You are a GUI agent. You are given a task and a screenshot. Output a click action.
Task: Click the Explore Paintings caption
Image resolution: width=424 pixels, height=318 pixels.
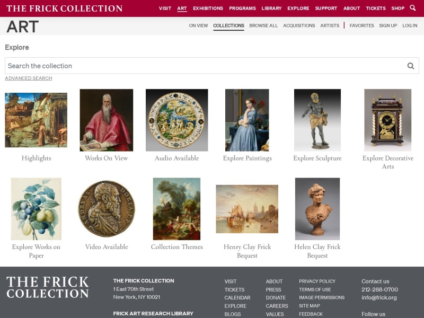point(247,158)
